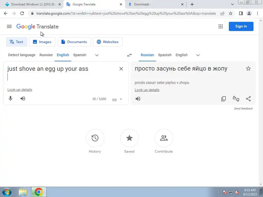Image resolution: width=263 pixels, height=197 pixels.
Task: Share this page from the address bar
Action: tap(222, 13)
